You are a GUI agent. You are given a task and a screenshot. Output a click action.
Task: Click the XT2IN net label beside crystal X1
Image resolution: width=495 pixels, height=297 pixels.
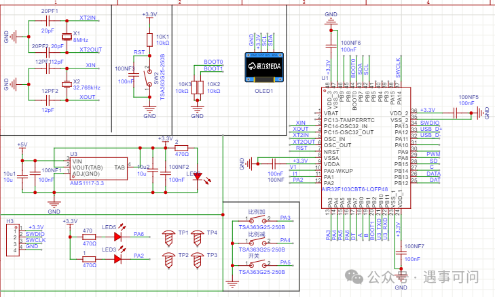(x=88, y=18)
